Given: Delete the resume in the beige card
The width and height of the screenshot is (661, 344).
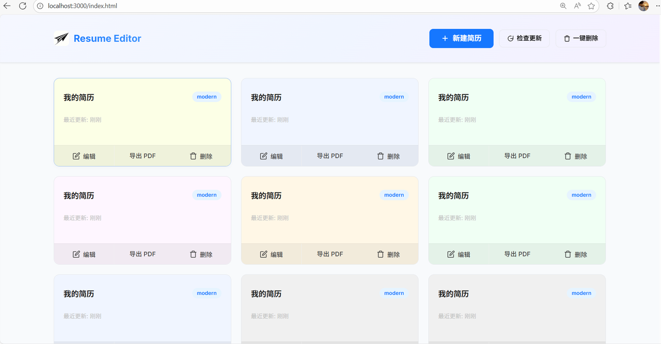Looking at the screenshot, I should pos(389,254).
